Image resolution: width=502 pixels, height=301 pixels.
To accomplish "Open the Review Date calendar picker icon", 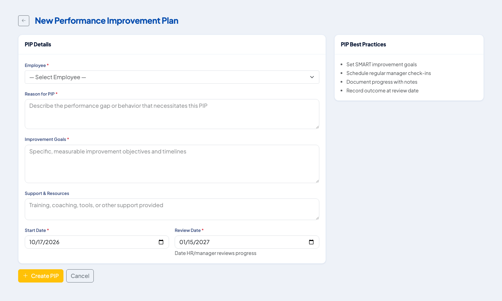I will click(x=311, y=242).
